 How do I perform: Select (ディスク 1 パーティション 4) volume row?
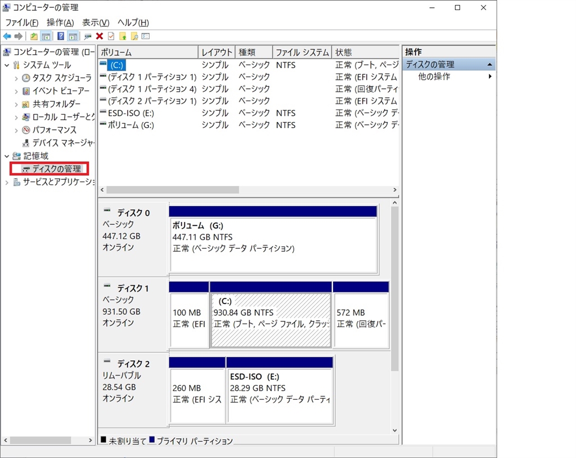[249, 89]
